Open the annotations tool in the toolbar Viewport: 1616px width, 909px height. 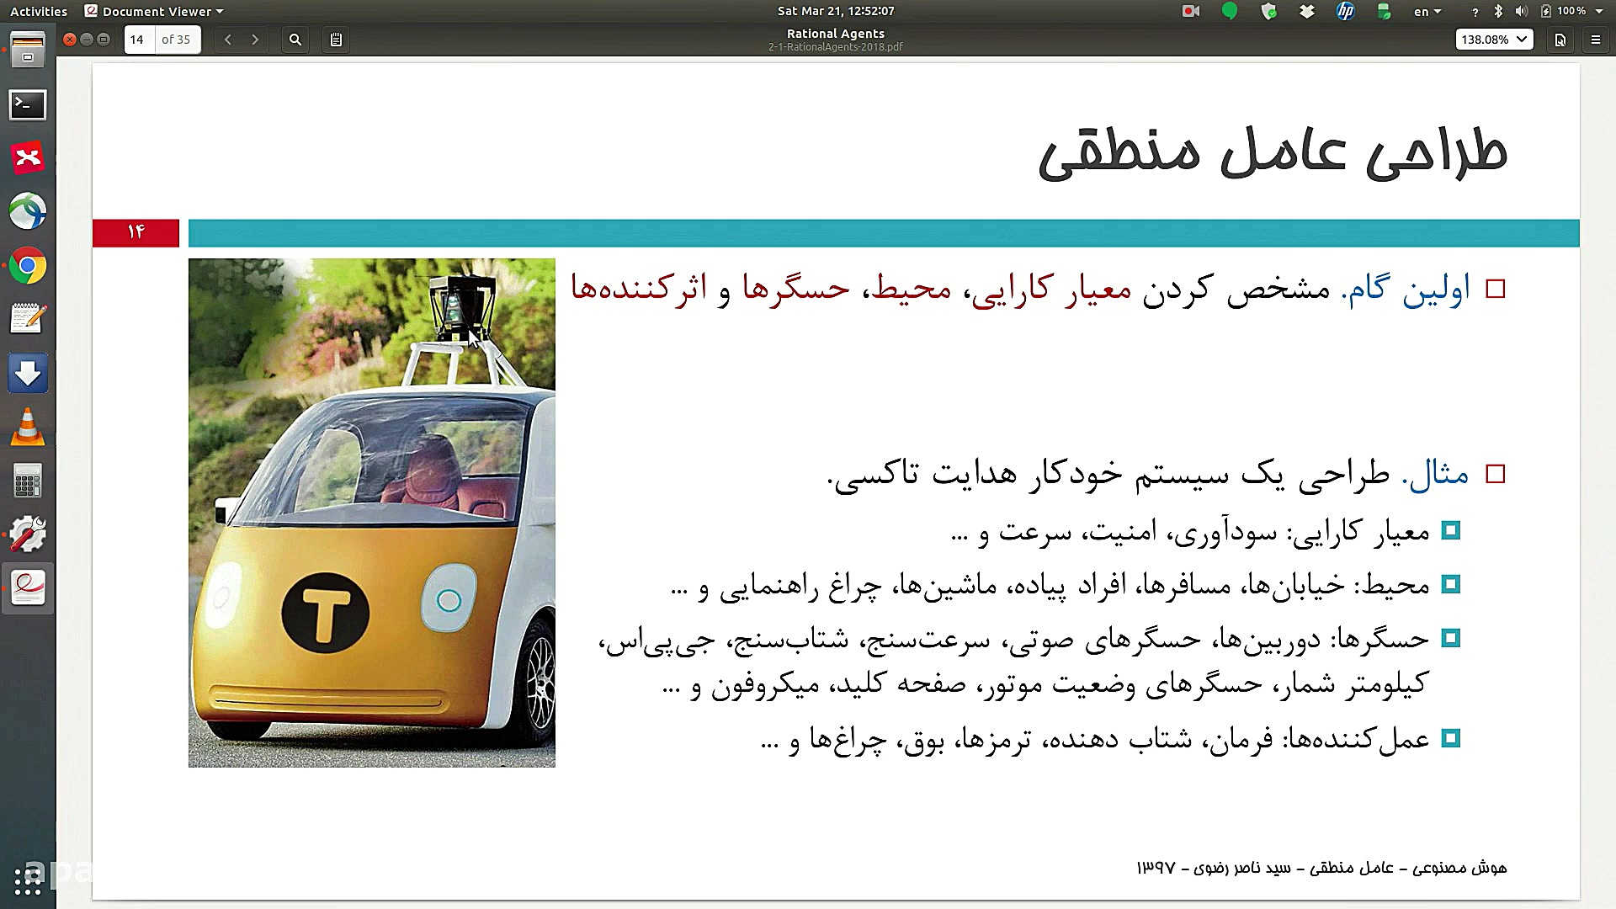(x=335, y=39)
